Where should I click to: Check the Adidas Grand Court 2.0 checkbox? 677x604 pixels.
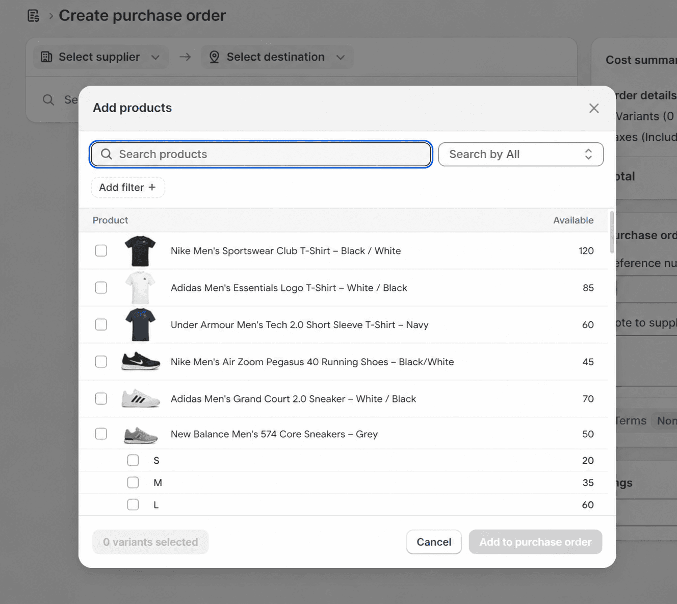[101, 398]
